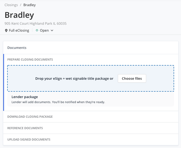Viewport: 181px width, 148px height.
Task: Click the dashed drop zone for the title package
Action: pos(91,78)
